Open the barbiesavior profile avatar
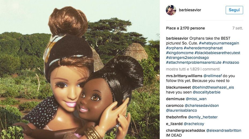This screenshot has height=139, width=249. pos(171,10)
